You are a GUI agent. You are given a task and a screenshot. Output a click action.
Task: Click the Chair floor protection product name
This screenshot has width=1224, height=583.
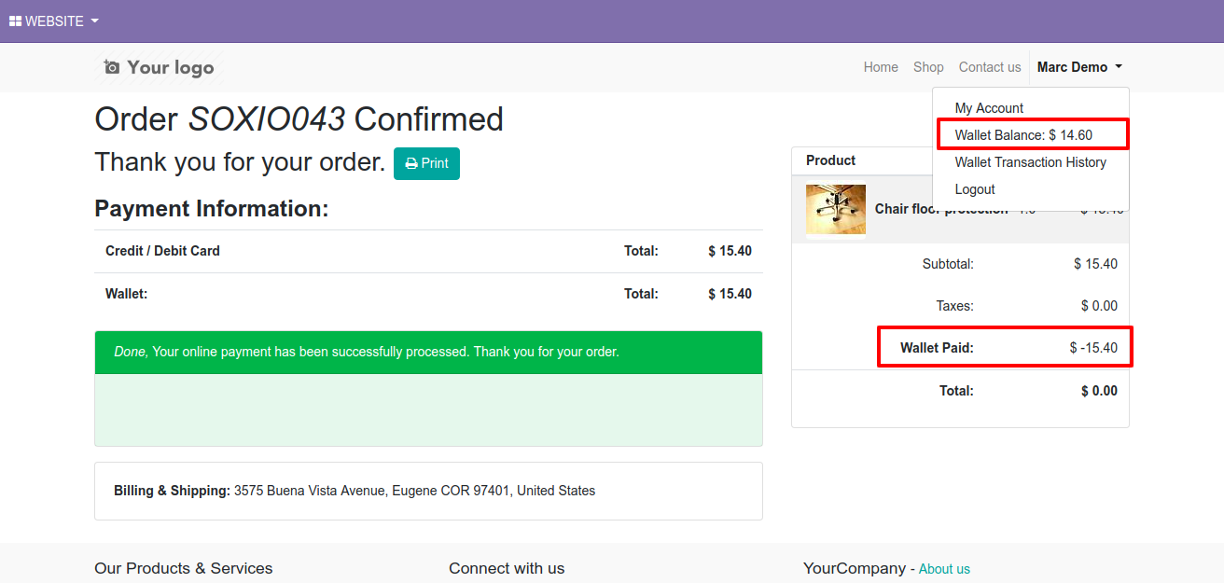click(x=941, y=209)
